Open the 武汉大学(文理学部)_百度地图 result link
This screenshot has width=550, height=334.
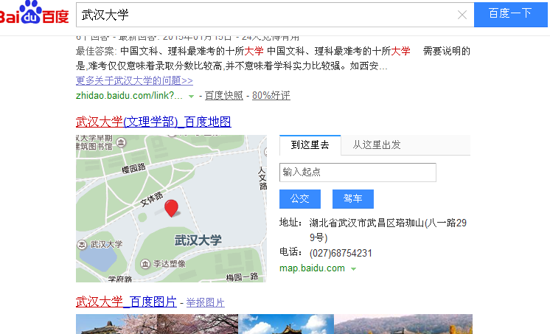pos(153,122)
